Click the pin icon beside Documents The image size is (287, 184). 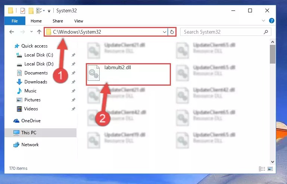coord(74,73)
